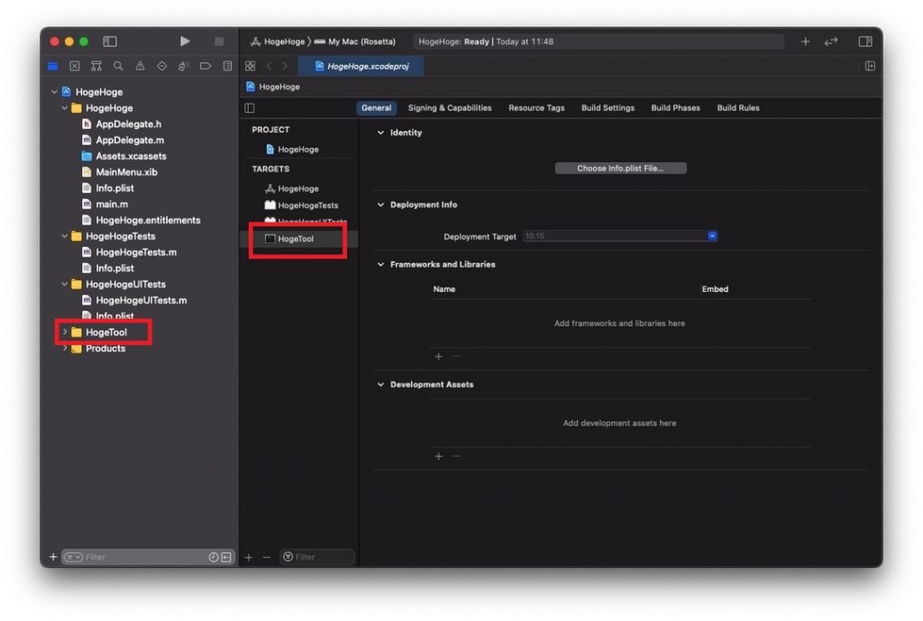This screenshot has width=923, height=621.
Task: Collapse the root HogeHoge project node
Action: click(x=54, y=92)
